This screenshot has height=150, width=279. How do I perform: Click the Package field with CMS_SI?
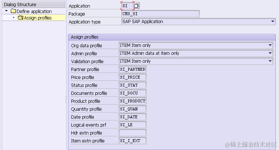tap(160, 14)
